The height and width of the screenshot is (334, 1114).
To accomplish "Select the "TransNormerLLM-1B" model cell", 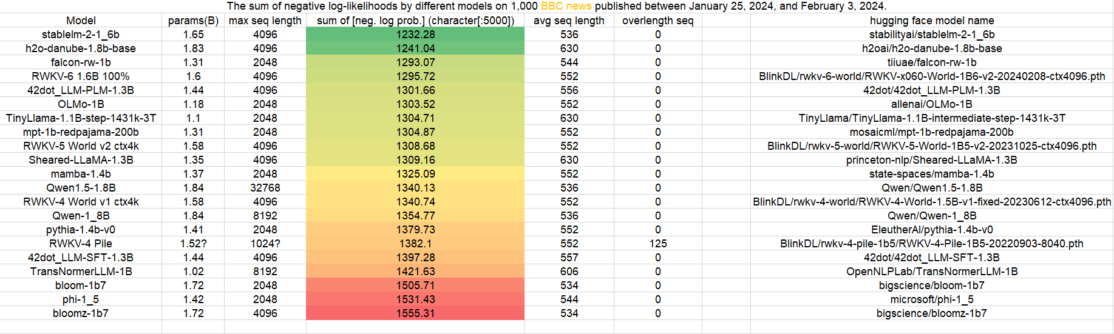I will tap(81, 272).
